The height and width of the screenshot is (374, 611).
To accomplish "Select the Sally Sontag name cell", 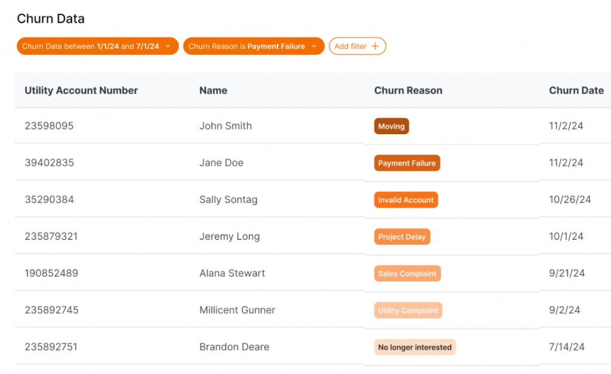I will coord(228,200).
